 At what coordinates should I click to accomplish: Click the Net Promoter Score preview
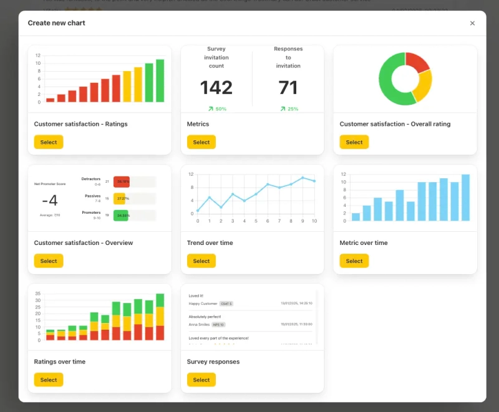click(x=100, y=198)
